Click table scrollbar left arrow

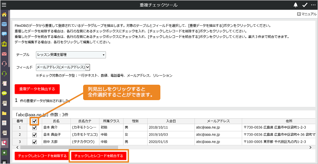17,147
